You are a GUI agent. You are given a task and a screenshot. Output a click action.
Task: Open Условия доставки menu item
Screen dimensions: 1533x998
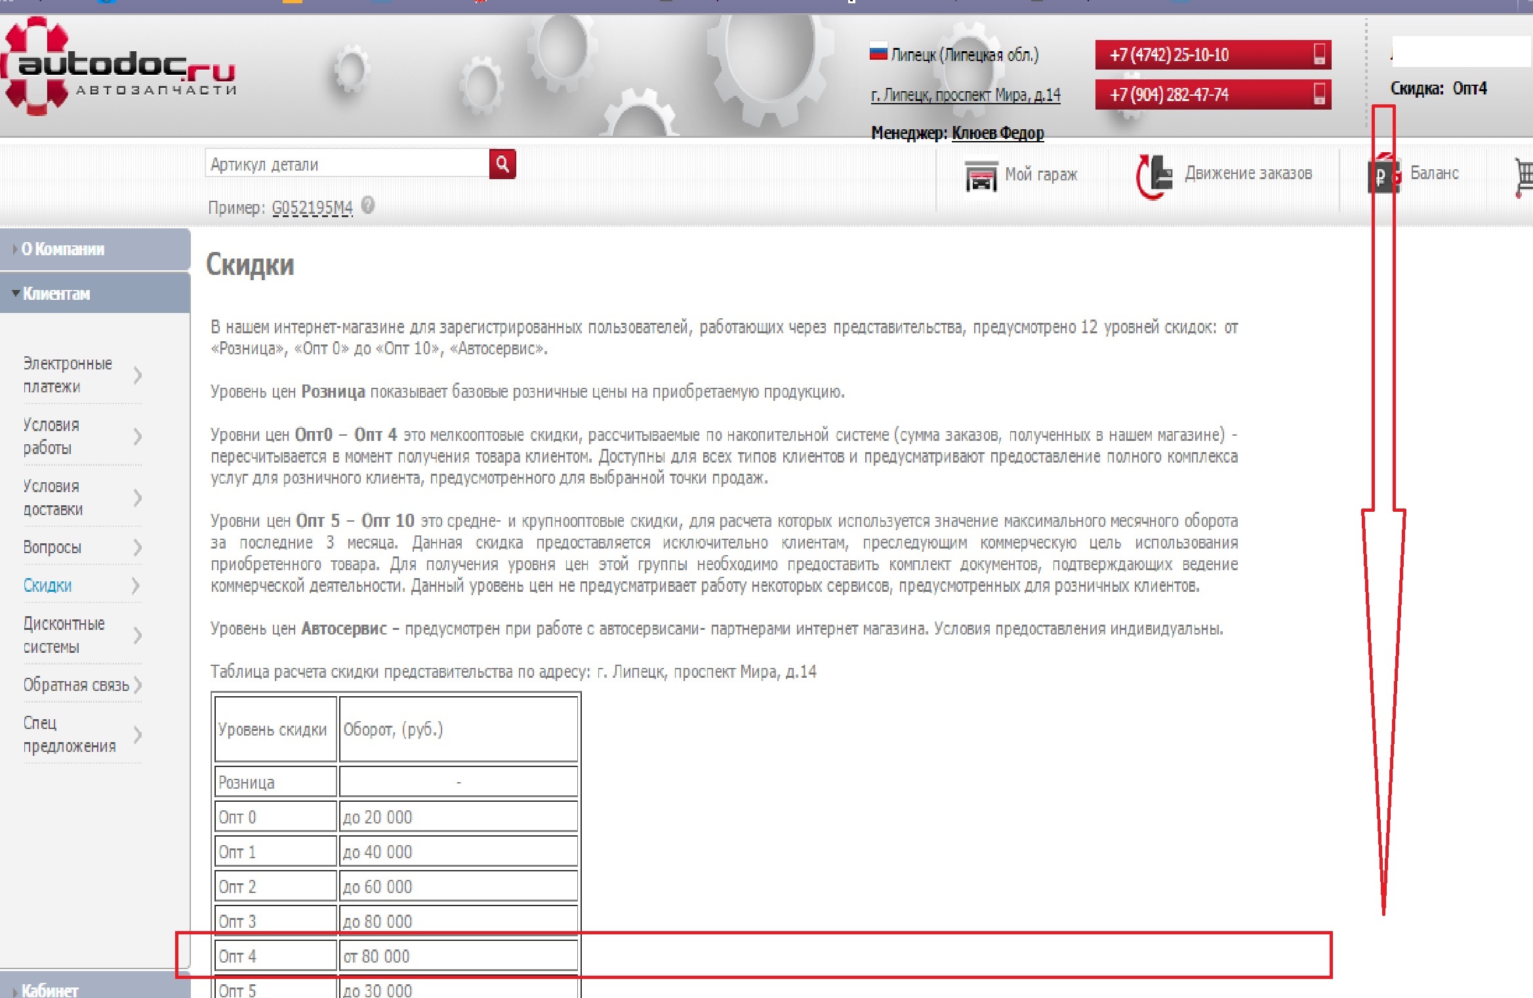[x=53, y=497]
